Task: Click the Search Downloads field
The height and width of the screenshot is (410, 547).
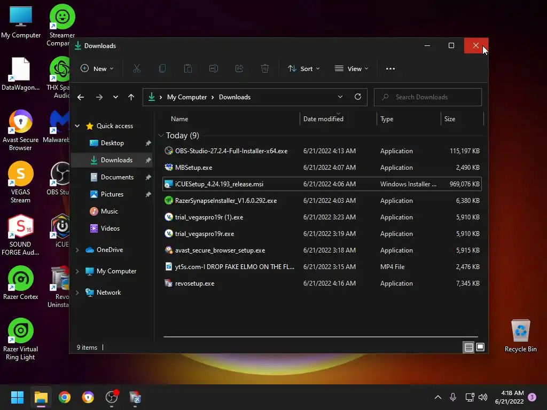Action: 428,97
